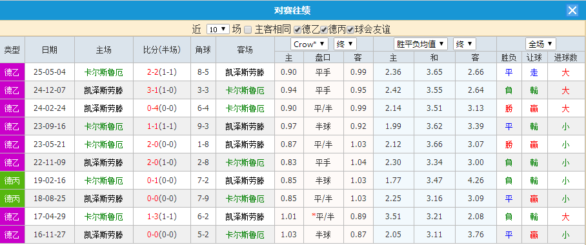Viewport: 586px width, 245px height.
Task: Select the 进球数 column header
Action: (x=566, y=57)
